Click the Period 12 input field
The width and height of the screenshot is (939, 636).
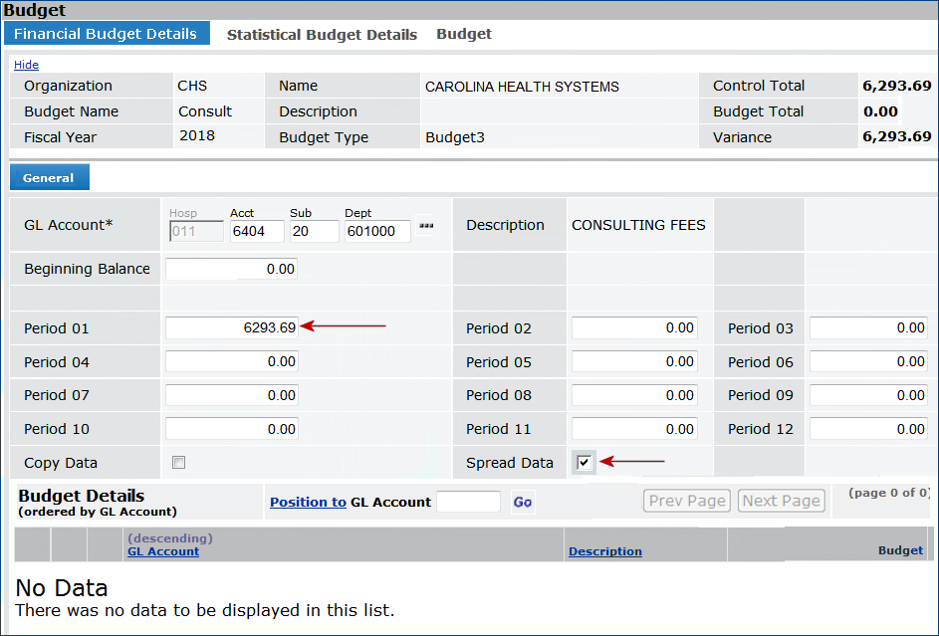pos(868,429)
